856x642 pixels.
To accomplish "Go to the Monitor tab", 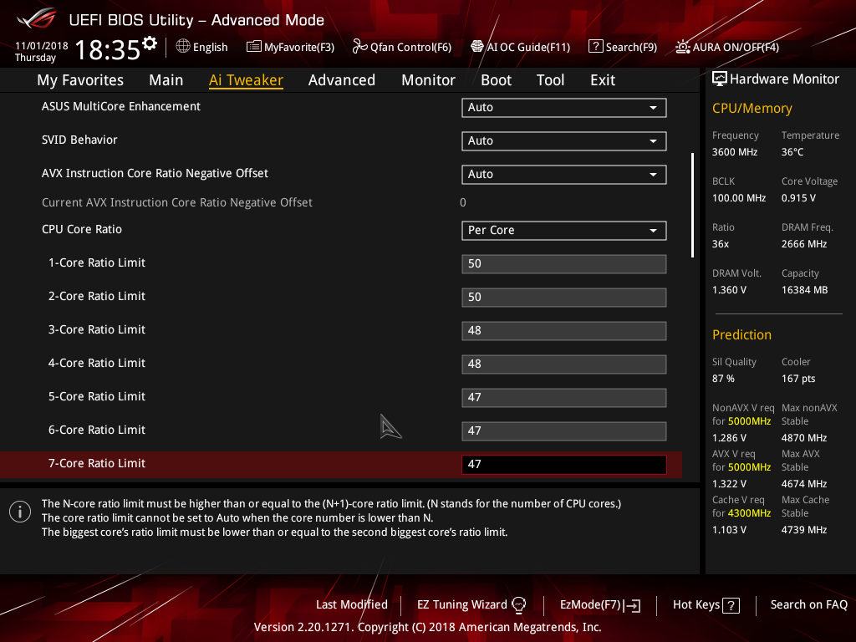I will click(x=429, y=80).
